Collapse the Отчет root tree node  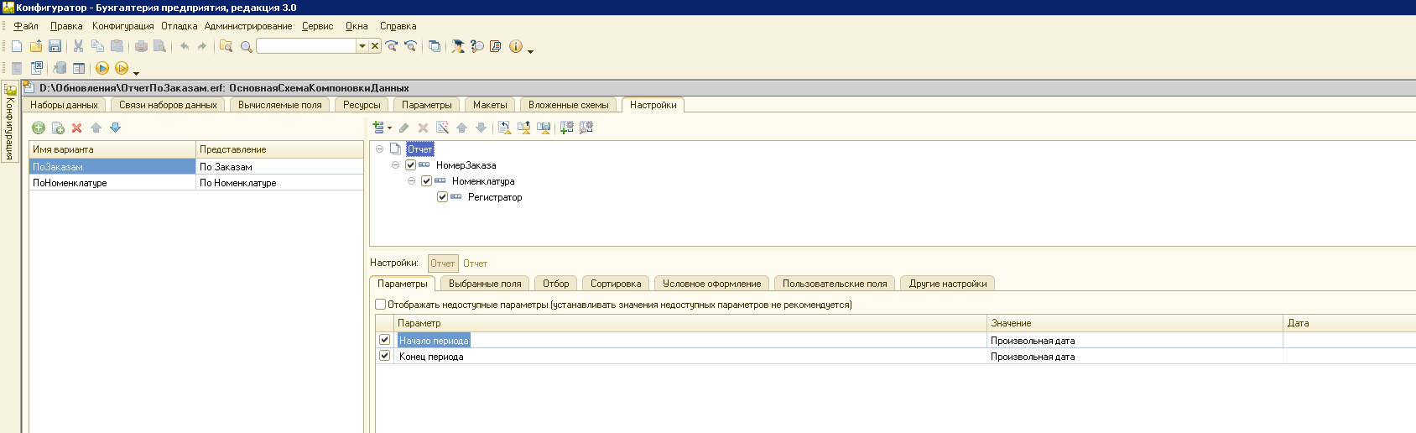[379, 149]
